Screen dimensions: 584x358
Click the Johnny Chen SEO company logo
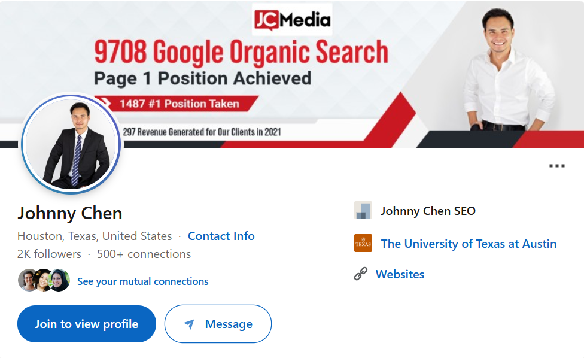coord(363,211)
